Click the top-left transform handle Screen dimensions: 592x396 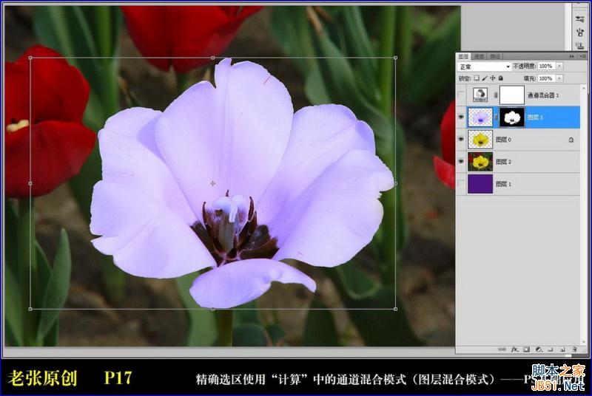tap(30, 58)
